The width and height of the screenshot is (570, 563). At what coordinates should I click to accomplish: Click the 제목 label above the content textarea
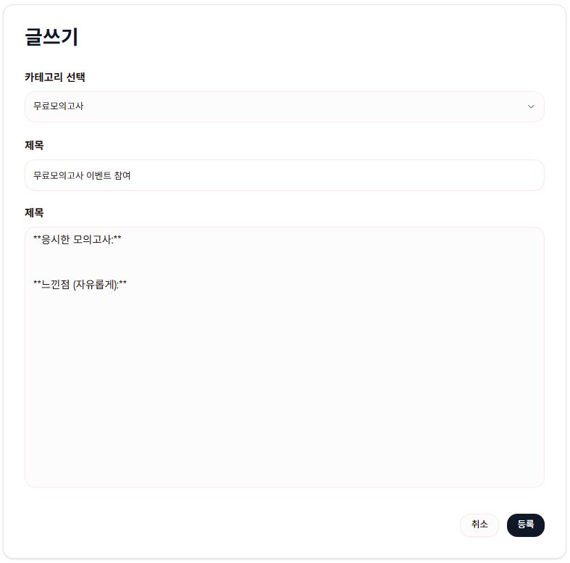tap(34, 212)
